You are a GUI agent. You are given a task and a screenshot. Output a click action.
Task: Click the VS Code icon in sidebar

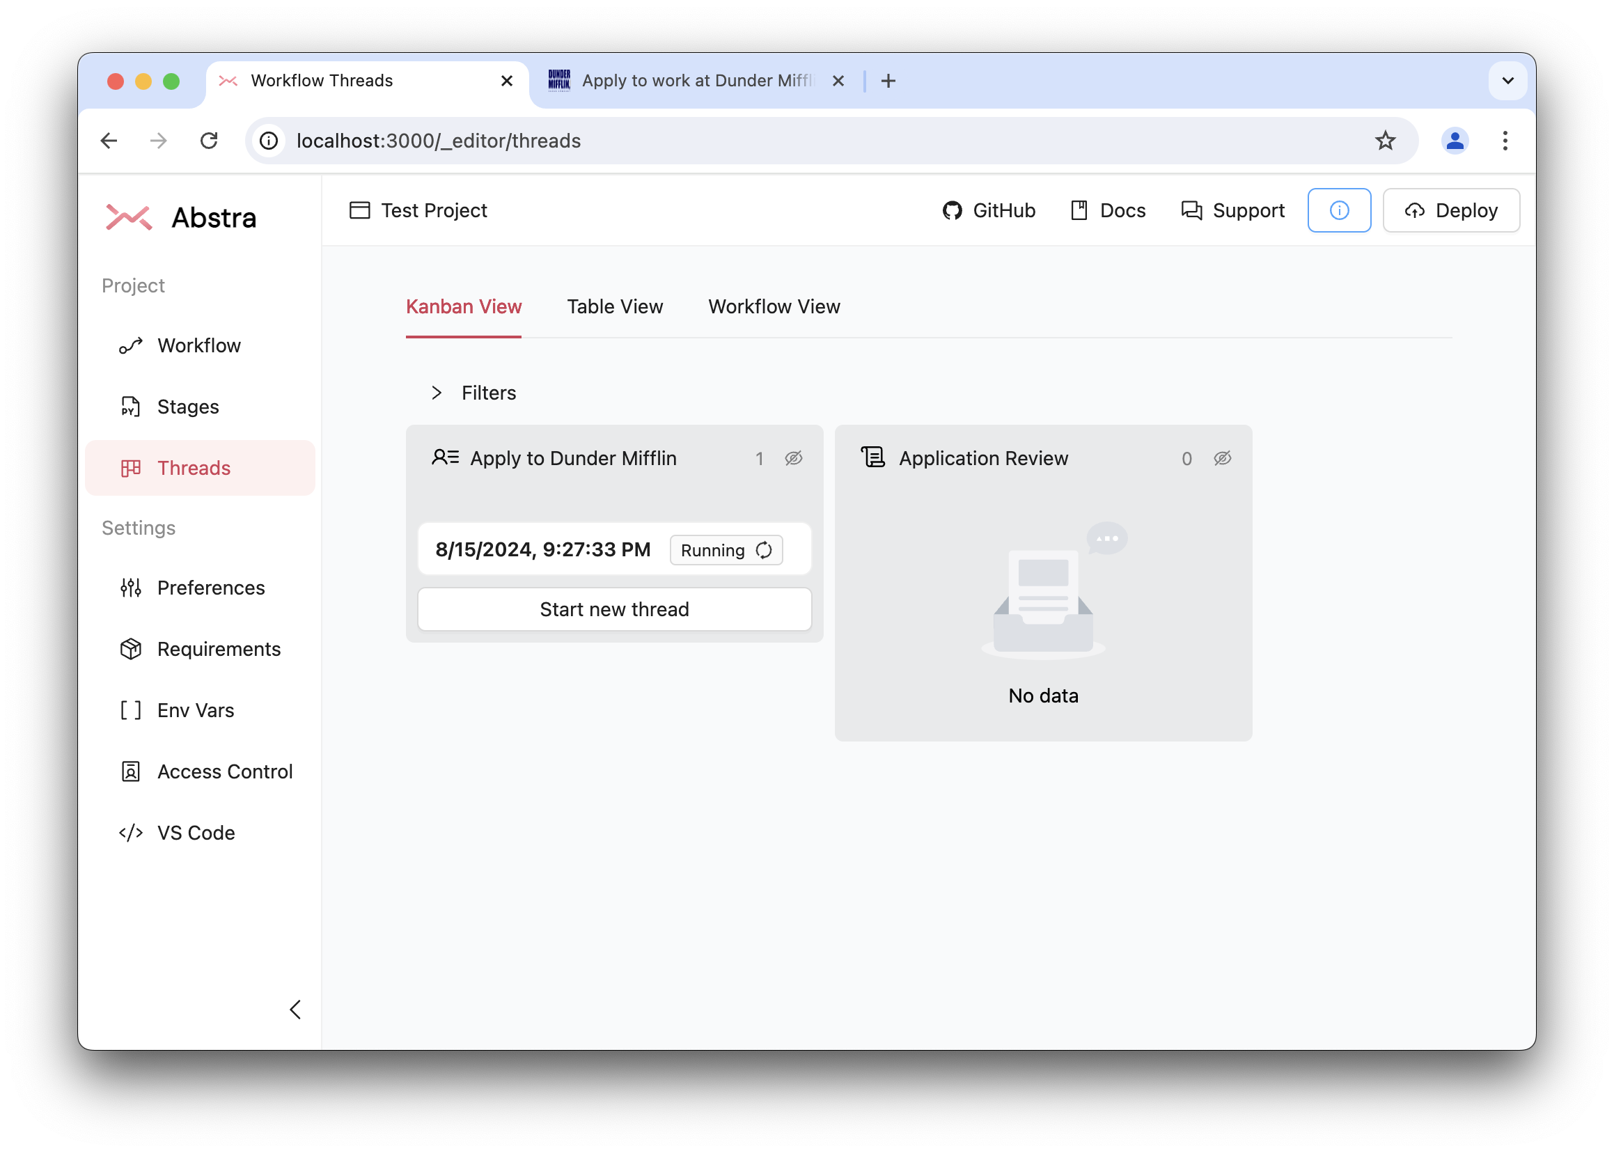click(132, 832)
